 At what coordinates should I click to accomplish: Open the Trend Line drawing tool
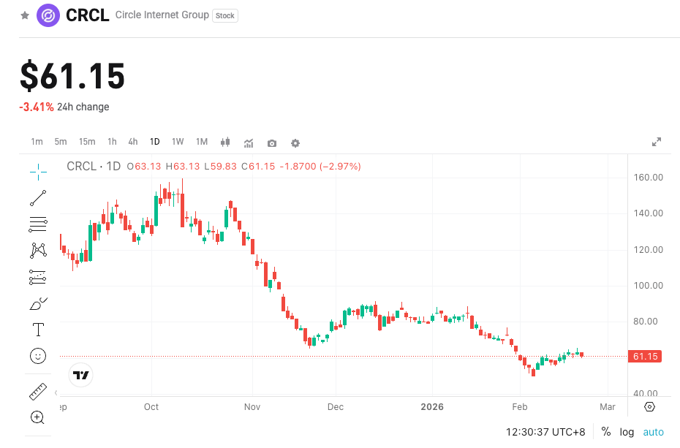point(37,197)
